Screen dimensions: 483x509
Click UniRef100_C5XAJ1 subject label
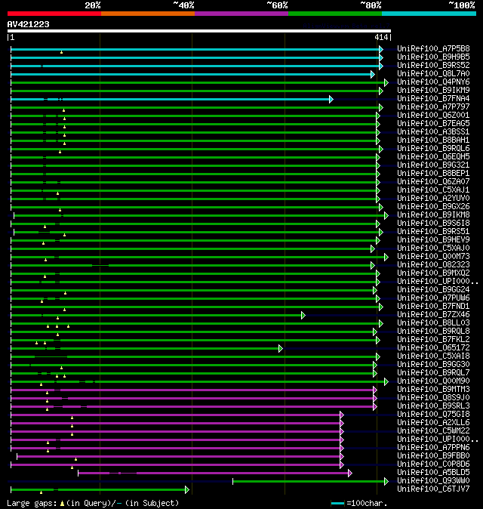pyautogui.click(x=433, y=190)
